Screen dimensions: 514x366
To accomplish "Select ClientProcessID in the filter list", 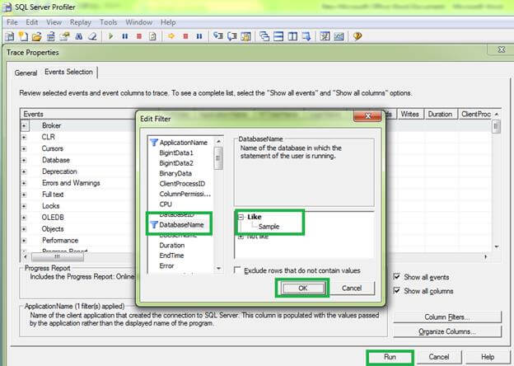I will [x=182, y=184].
